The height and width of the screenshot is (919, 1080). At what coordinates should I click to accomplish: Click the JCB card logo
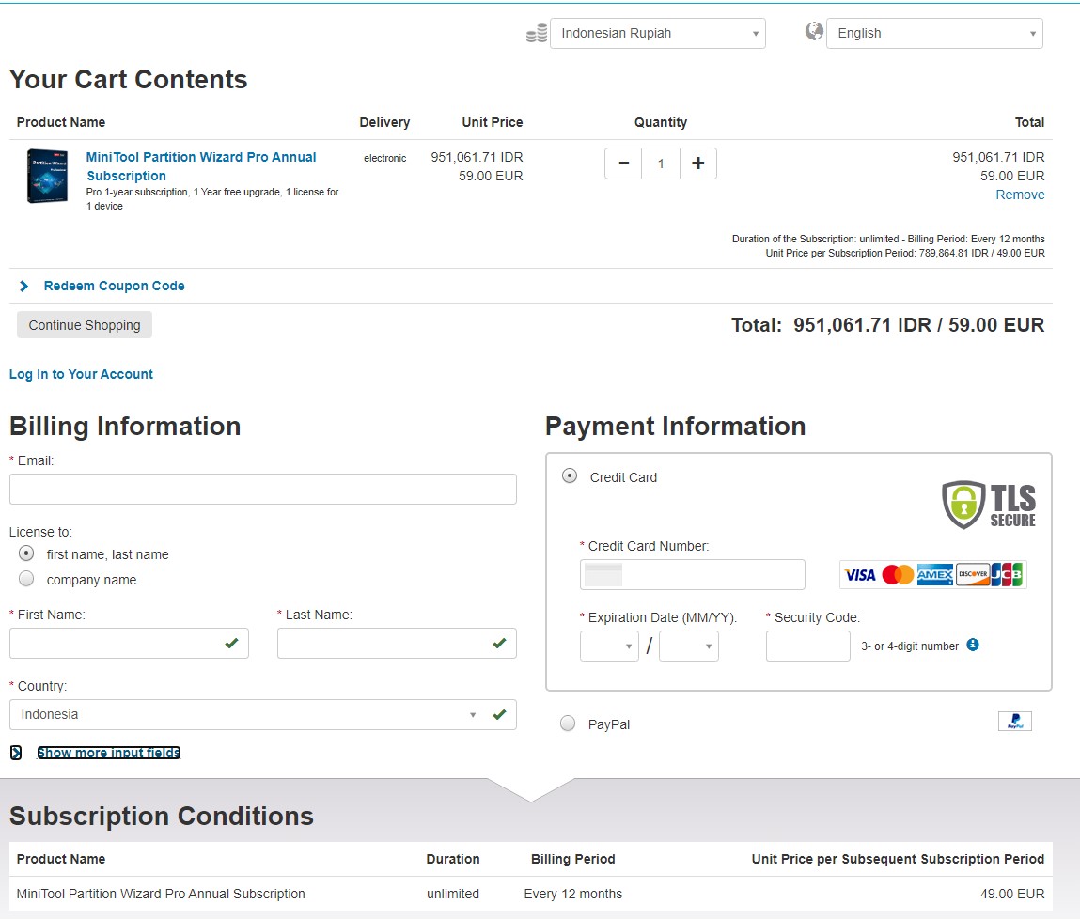click(1007, 575)
